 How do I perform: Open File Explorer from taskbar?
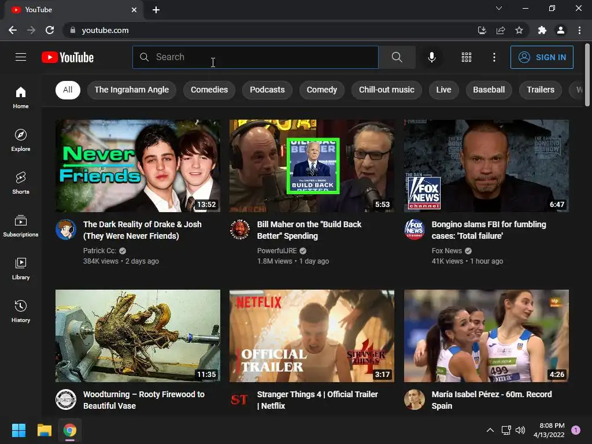pos(44,430)
